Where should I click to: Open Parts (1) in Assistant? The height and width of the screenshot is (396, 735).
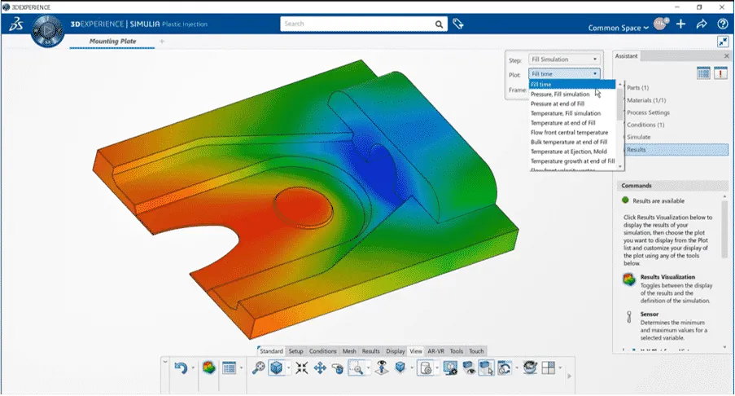(x=637, y=88)
